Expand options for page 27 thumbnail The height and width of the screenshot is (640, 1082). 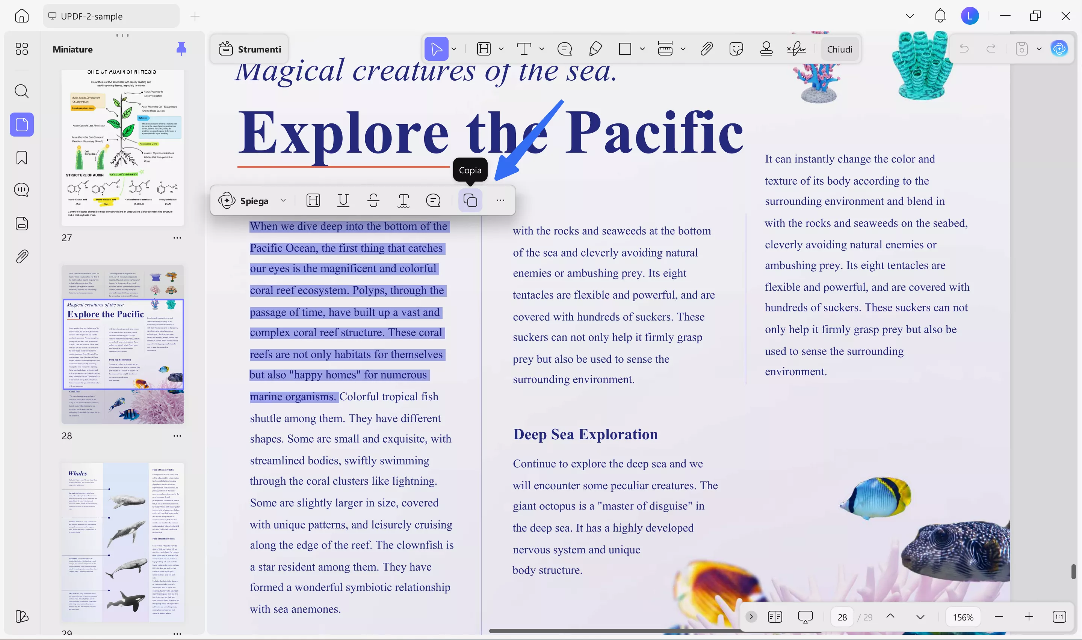click(x=177, y=237)
